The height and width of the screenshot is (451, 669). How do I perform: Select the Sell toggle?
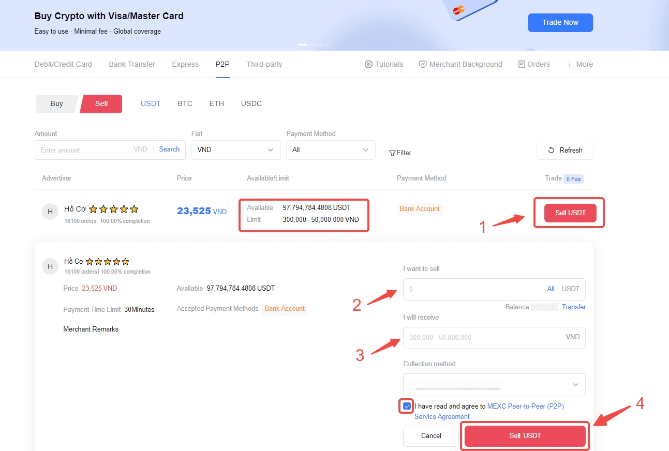[101, 103]
